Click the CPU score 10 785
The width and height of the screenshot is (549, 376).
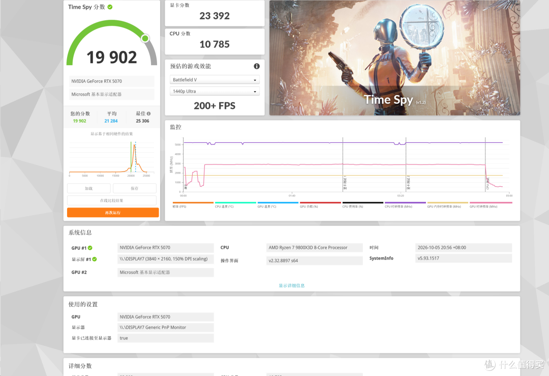coord(215,44)
